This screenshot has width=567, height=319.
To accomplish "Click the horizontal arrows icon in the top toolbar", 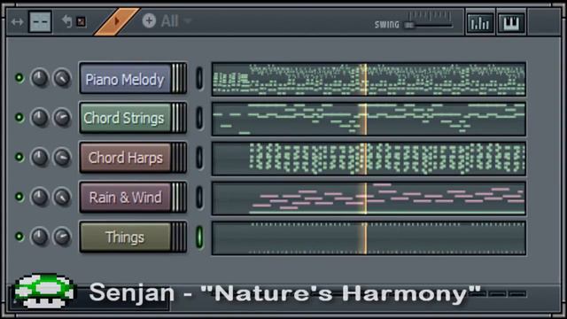I will (17, 22).
